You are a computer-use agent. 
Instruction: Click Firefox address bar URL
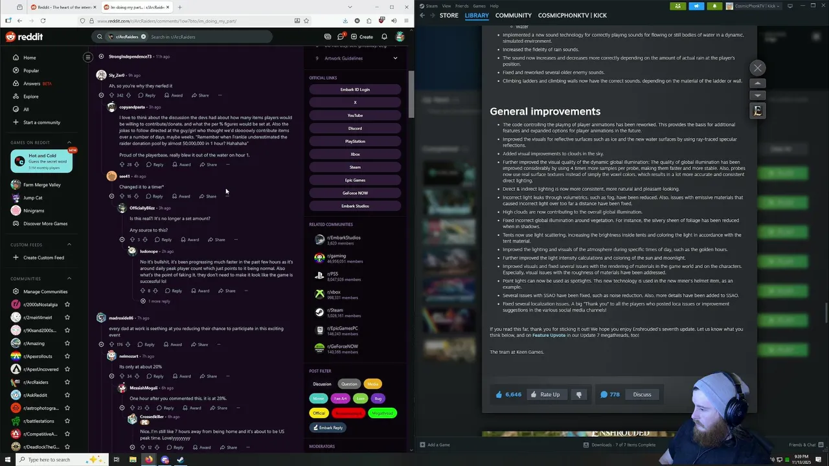166,21
